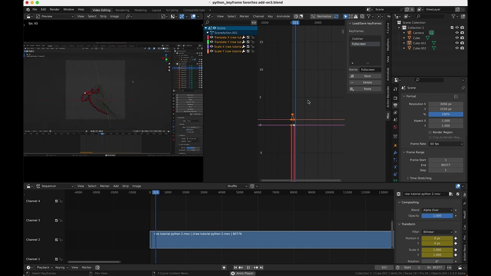Viewport: 491px width, 276px height.
Task: Open the Blend dropdown showing Alpha Over
Action: click(x=437, y=210)
